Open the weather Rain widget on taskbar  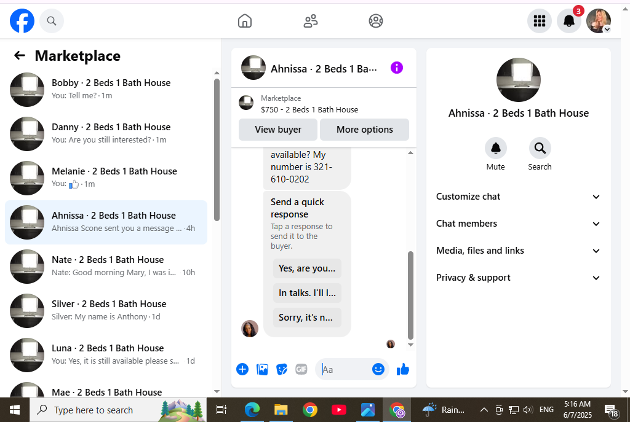[x=443, y=410]
